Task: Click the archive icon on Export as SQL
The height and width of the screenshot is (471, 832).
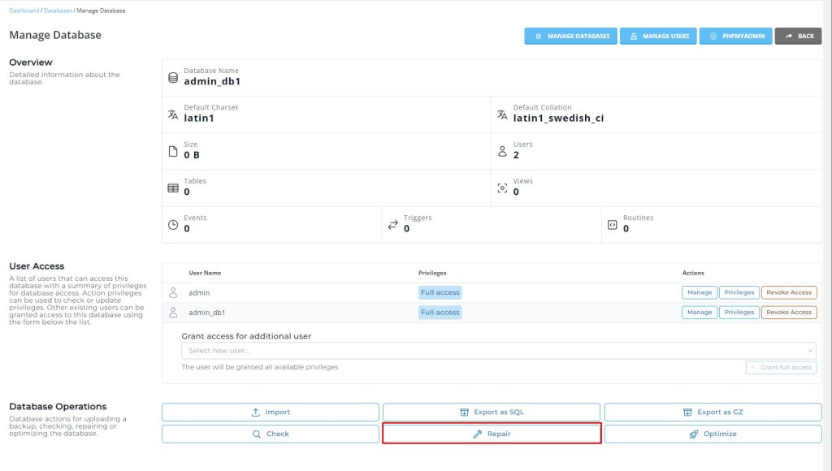Action: coord(464,413)
